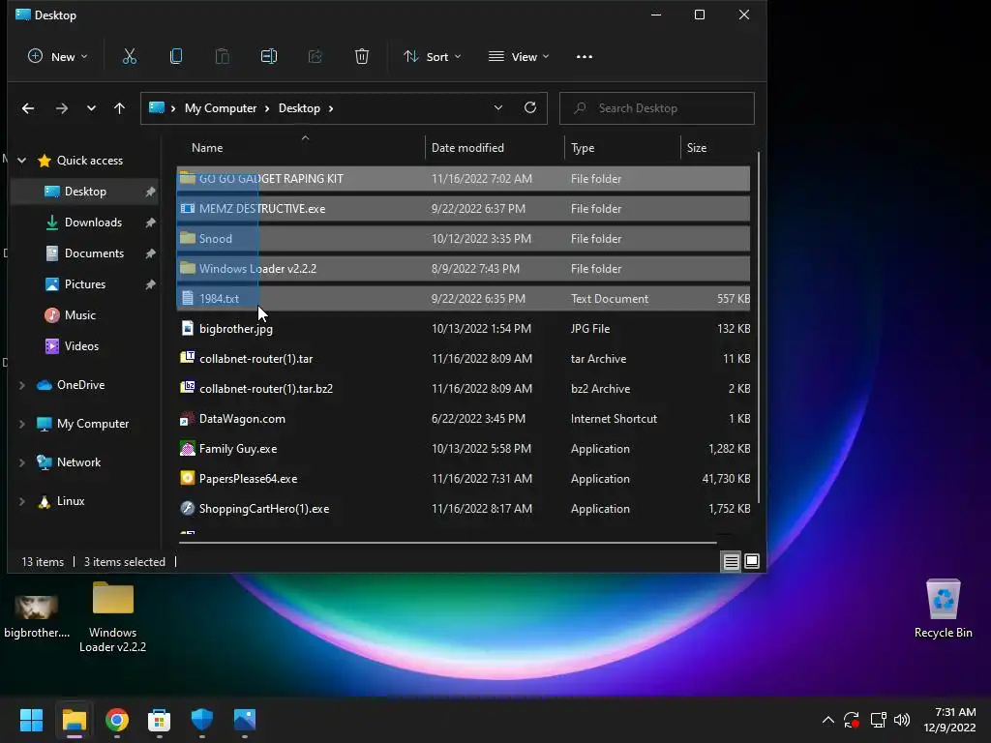
Task: Click Desktop breadcrumb in address bar
Action: (299, 108)
